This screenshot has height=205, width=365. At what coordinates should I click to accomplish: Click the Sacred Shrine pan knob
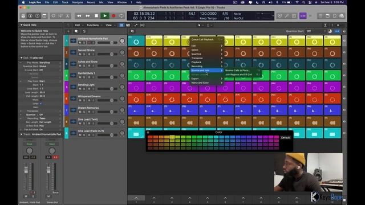[122, 52]
